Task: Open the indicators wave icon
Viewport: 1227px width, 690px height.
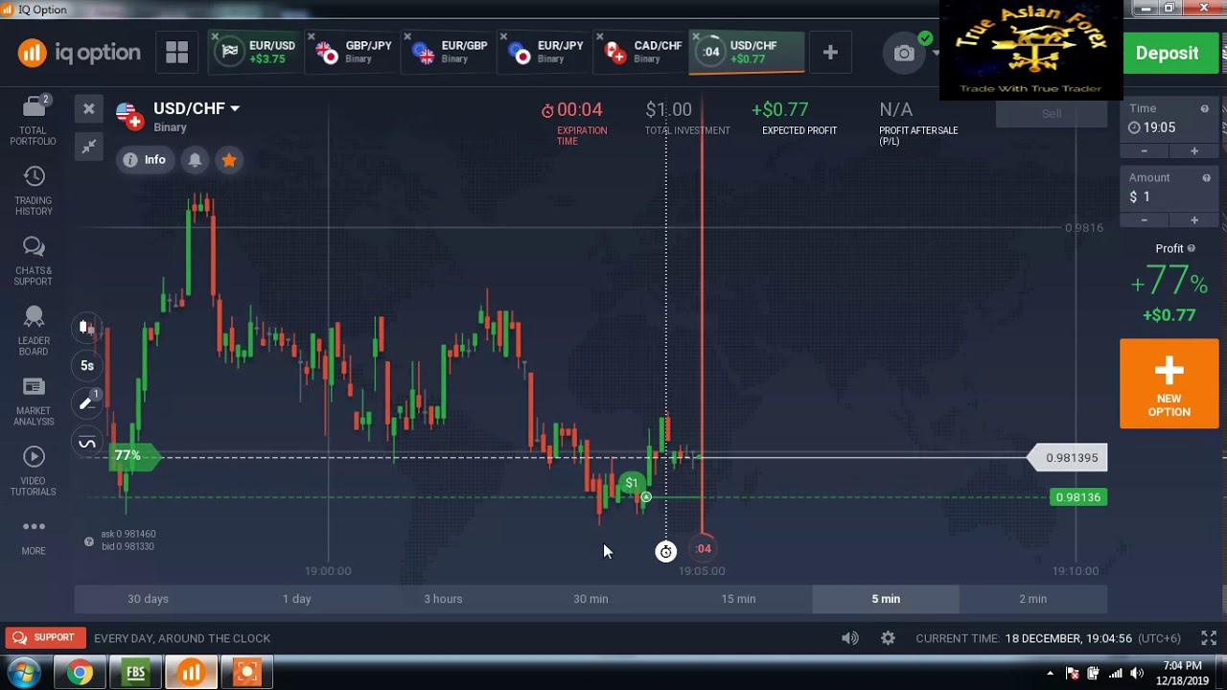Action: coord(87,443)
